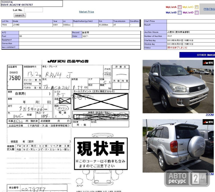Open rear view RAV4 photo
This screenshot has width=215, height=192.
[x=178, y=146]
